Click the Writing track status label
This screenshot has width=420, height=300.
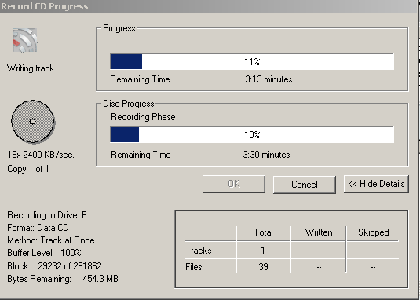[x=31, y=68]
